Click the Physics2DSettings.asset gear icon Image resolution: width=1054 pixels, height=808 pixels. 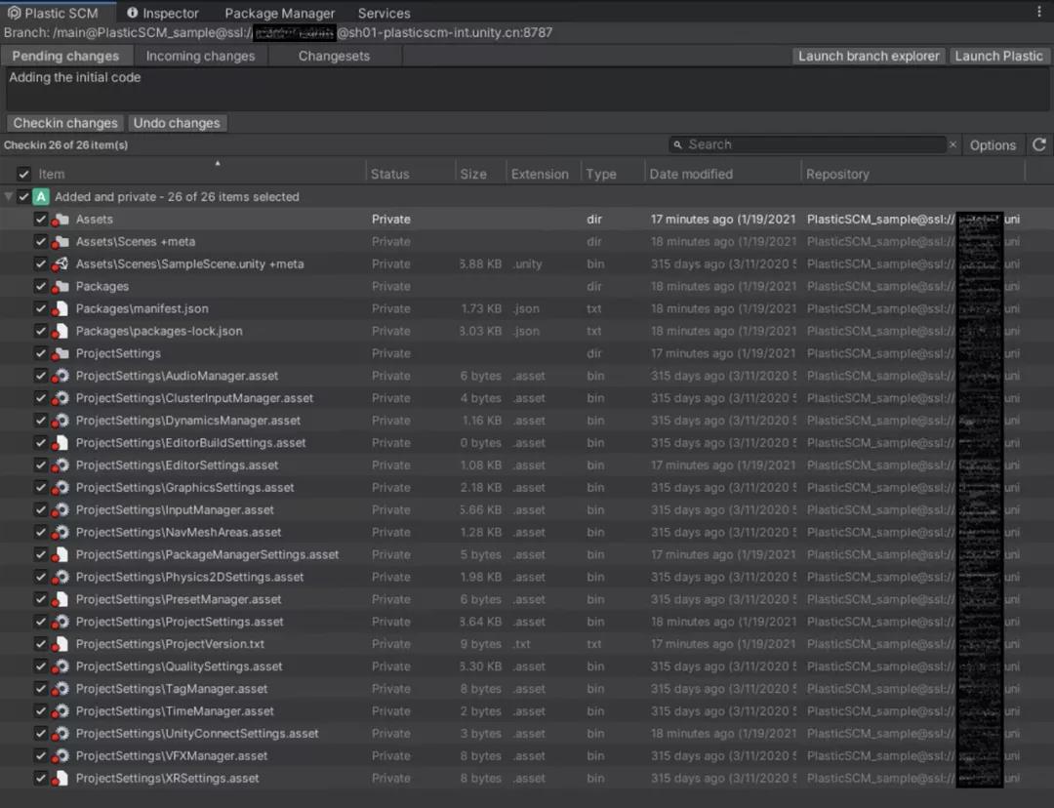61,577
